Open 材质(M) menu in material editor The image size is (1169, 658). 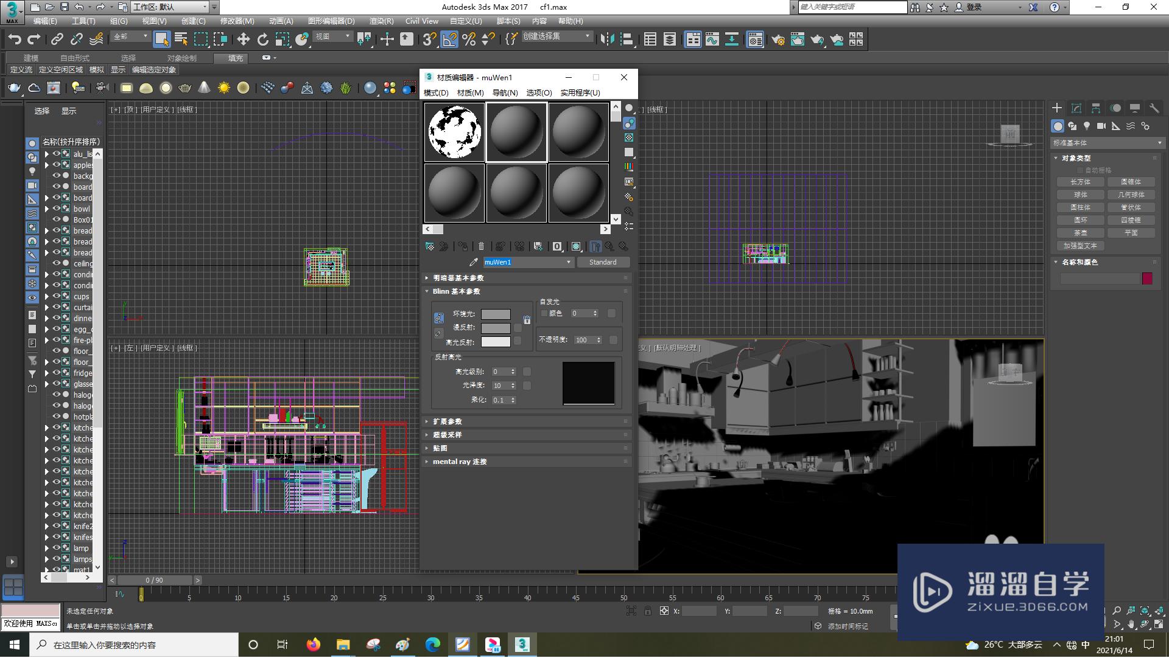click(x=470, y=92)
